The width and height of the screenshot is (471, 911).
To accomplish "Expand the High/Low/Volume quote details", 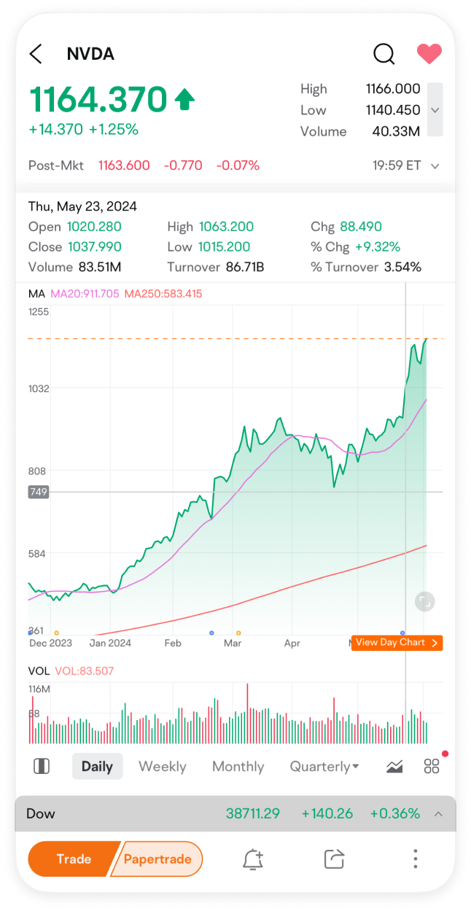I will 435,110.
